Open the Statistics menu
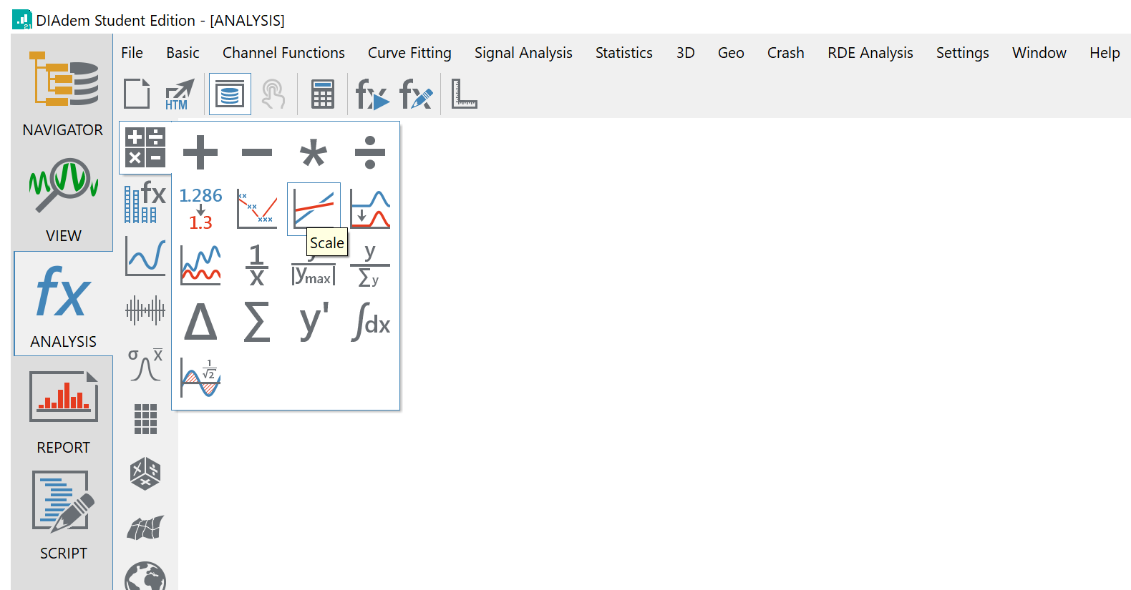 click(623, 53)
